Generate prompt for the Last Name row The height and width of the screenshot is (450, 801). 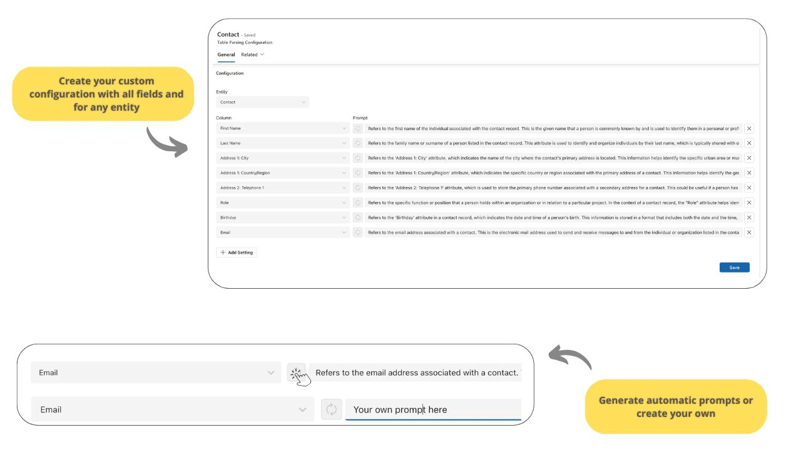point(358,143)
